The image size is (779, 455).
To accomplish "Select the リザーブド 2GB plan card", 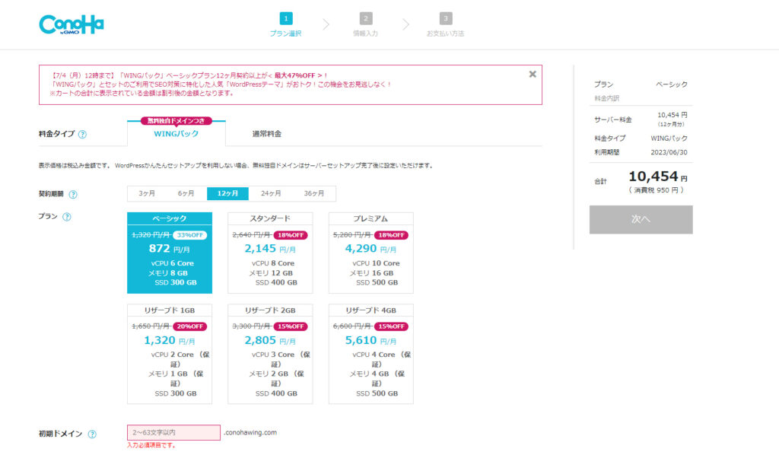I will [270, 354].
